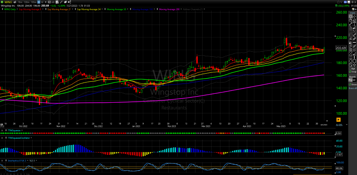Switch to the W weekly timeframe
The image size is (357, 175).
click(42, 2)
